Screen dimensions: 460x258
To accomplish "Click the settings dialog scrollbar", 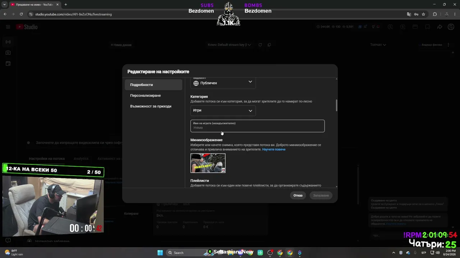I will [337, 105].
